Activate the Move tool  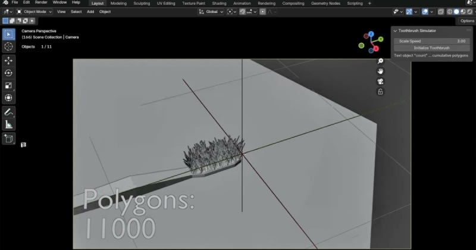pyautogui.click(x=9, y=61)
